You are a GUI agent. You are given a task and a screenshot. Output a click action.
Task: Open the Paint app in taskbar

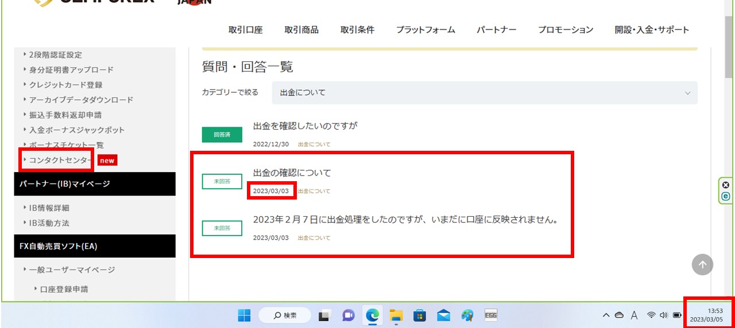[467, 315]
